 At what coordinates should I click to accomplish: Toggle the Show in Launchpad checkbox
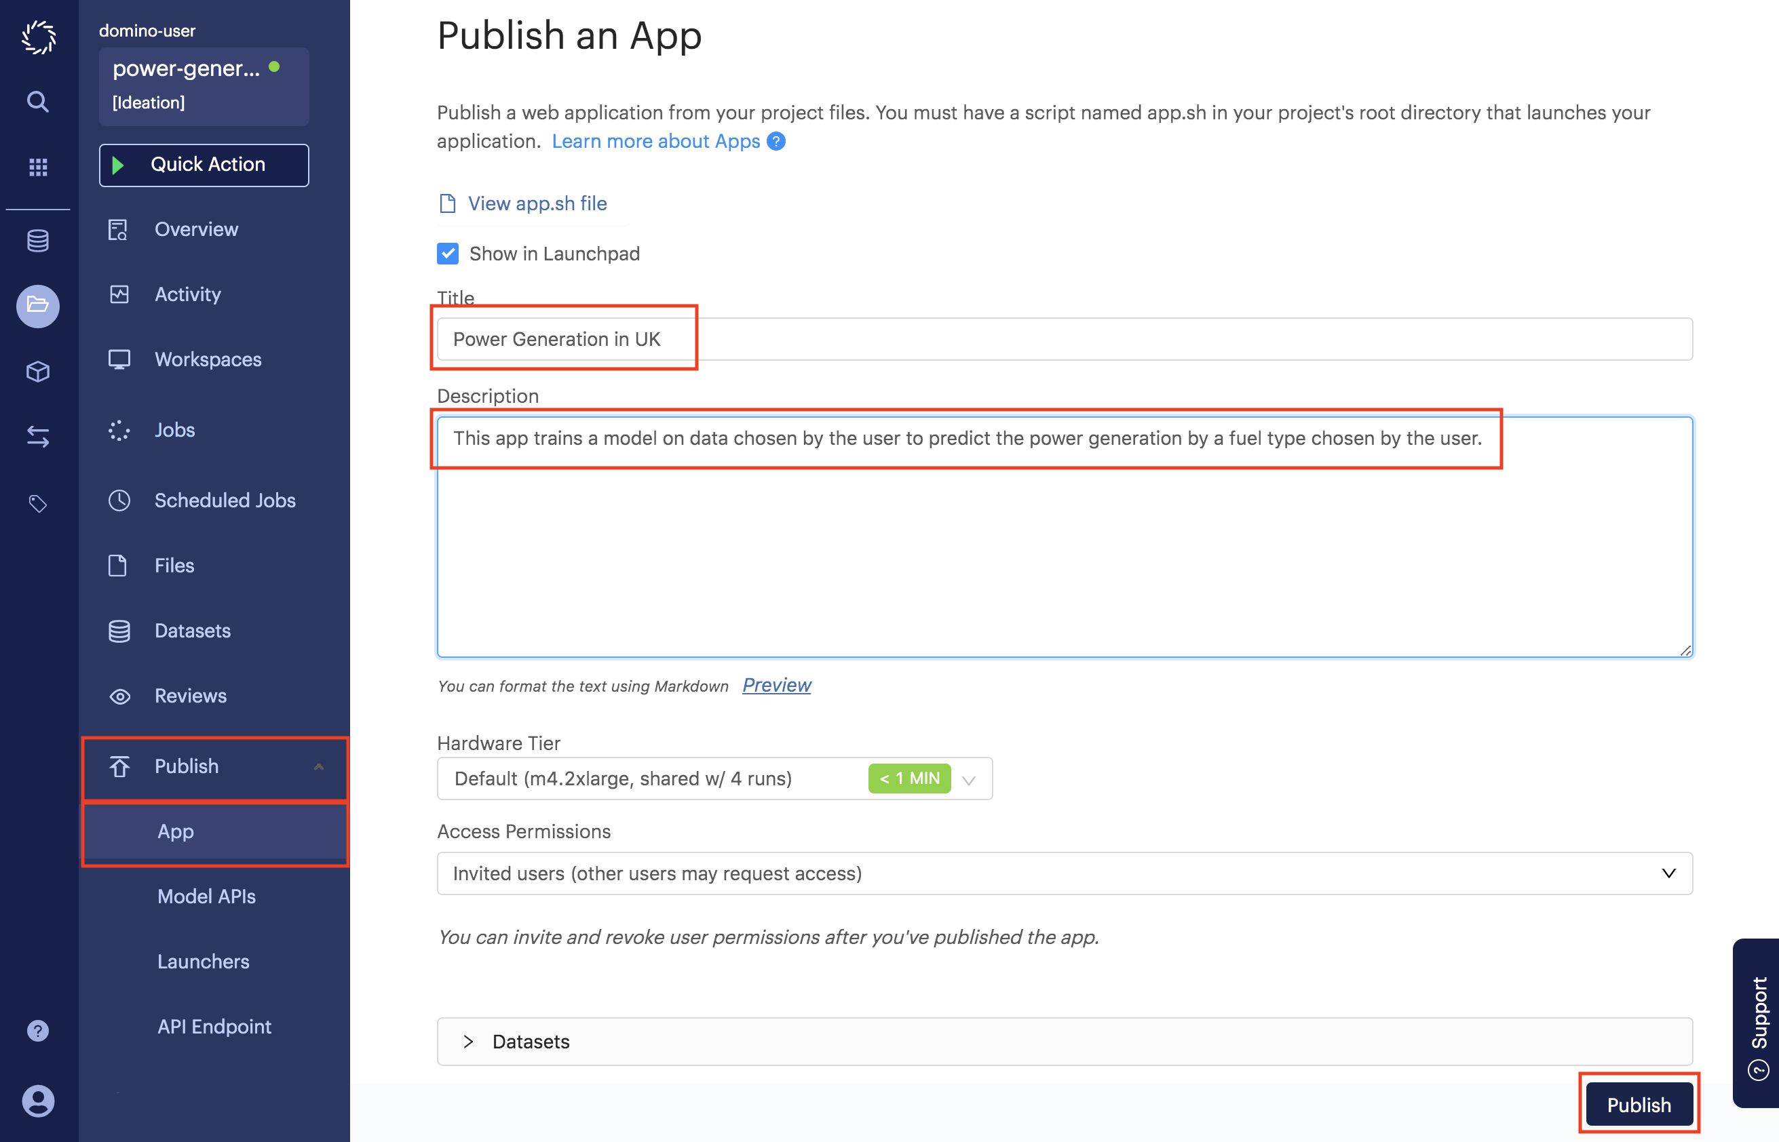(448, 253)
